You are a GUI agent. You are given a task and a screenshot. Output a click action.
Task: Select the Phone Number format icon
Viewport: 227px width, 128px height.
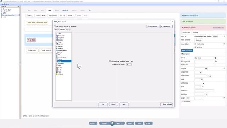[x=57, y=57]
